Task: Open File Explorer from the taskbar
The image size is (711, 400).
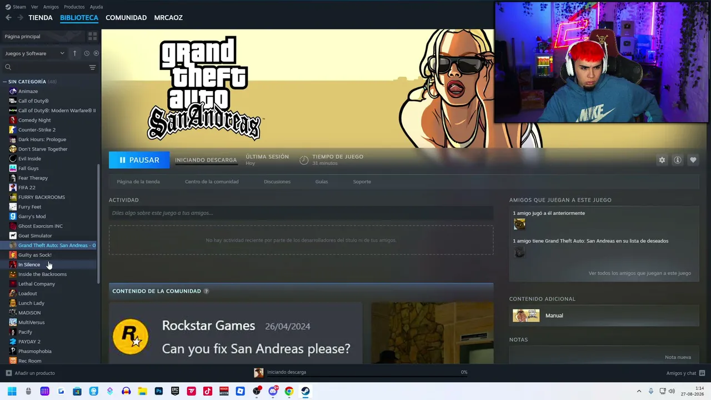Action: click(x=142, y=391)
